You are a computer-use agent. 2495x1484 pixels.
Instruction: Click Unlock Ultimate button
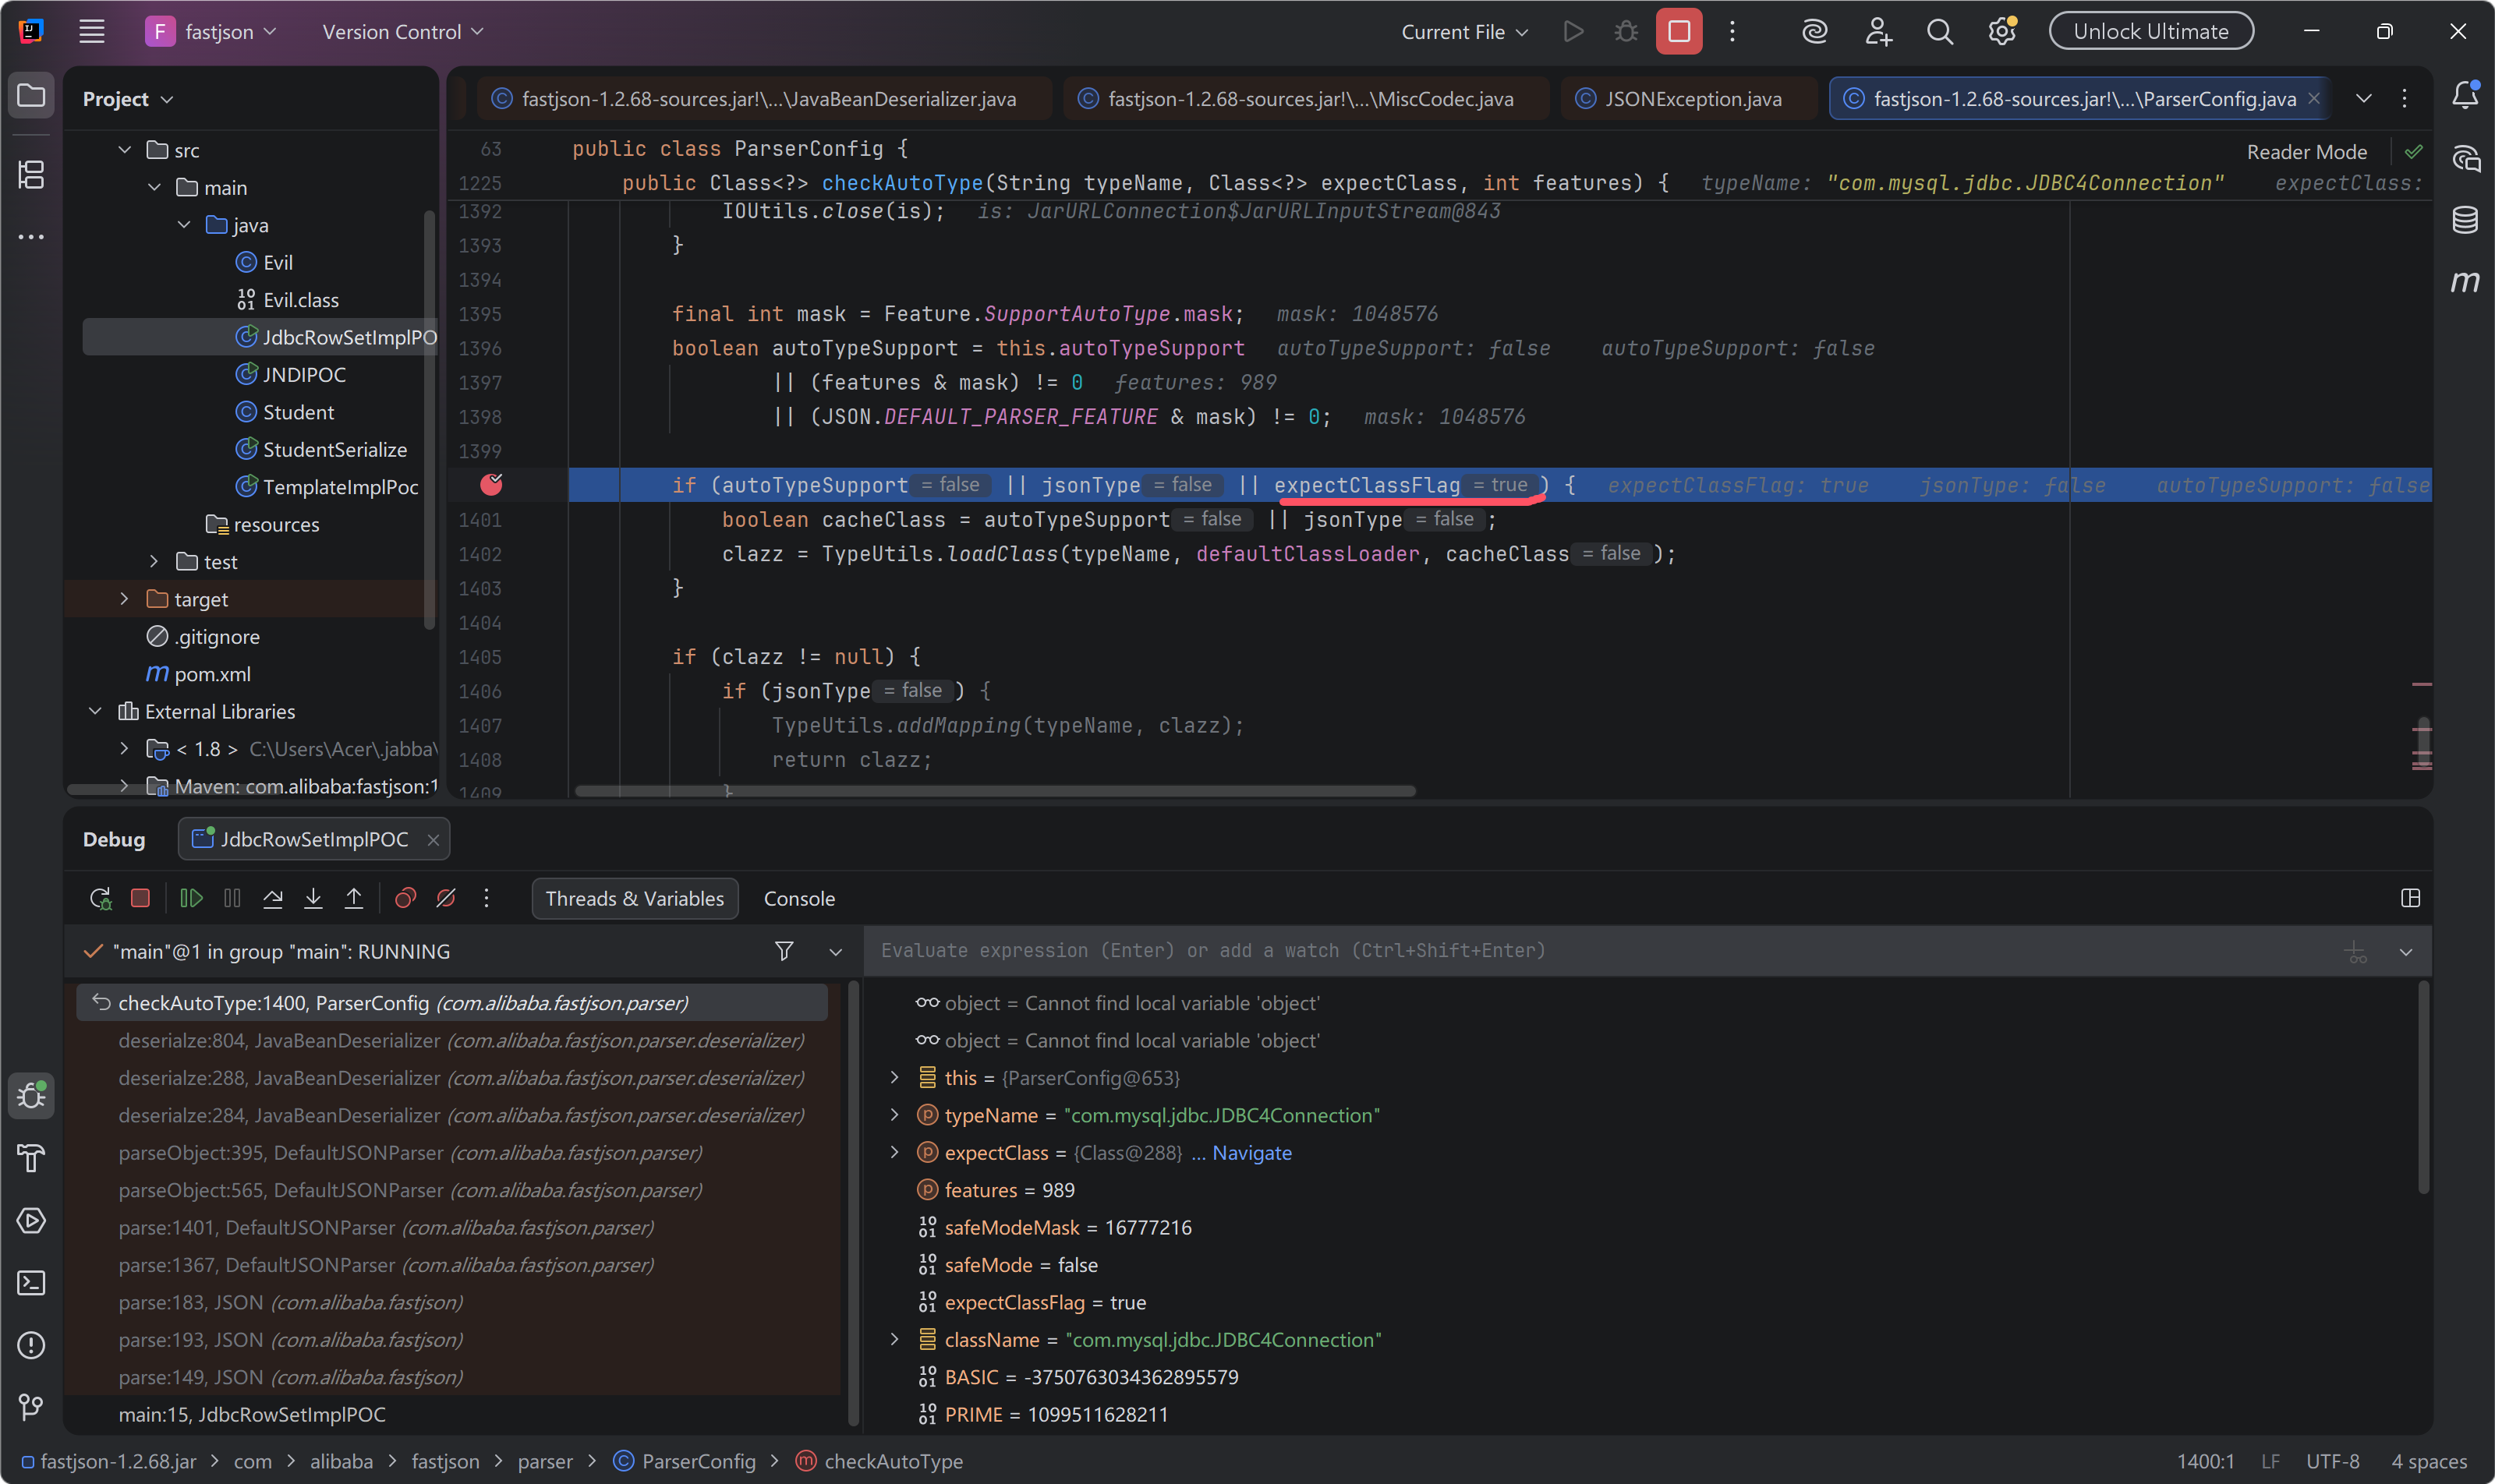coord(2151,31)
